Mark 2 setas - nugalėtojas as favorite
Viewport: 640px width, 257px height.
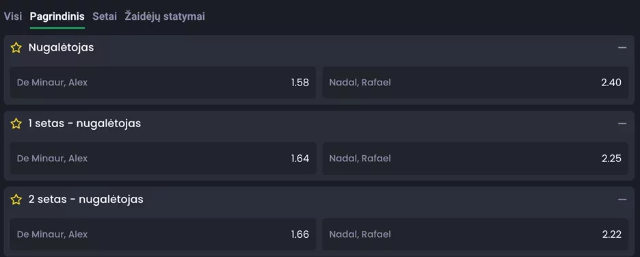[16, 200]
